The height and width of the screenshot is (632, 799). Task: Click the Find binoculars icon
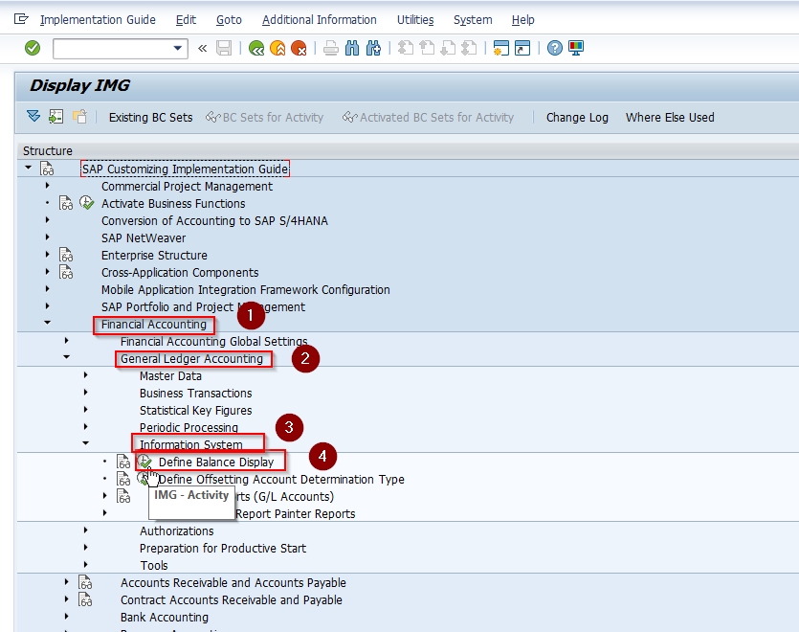[352, 49]
